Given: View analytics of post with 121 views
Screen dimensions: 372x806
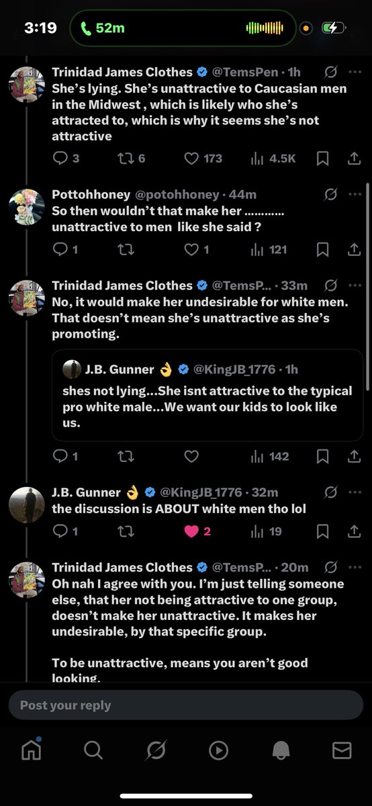Looking at the screenshot, I should [269, 250].
